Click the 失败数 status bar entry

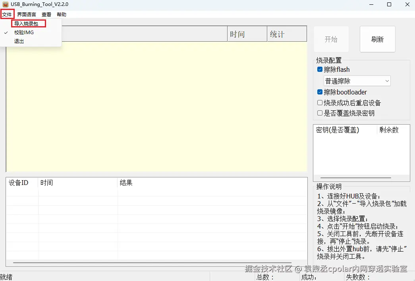358,277
